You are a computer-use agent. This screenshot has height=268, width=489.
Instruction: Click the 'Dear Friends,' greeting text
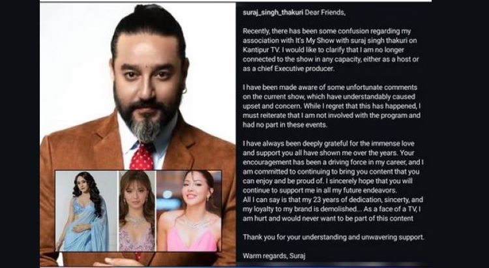click(325, 13)
